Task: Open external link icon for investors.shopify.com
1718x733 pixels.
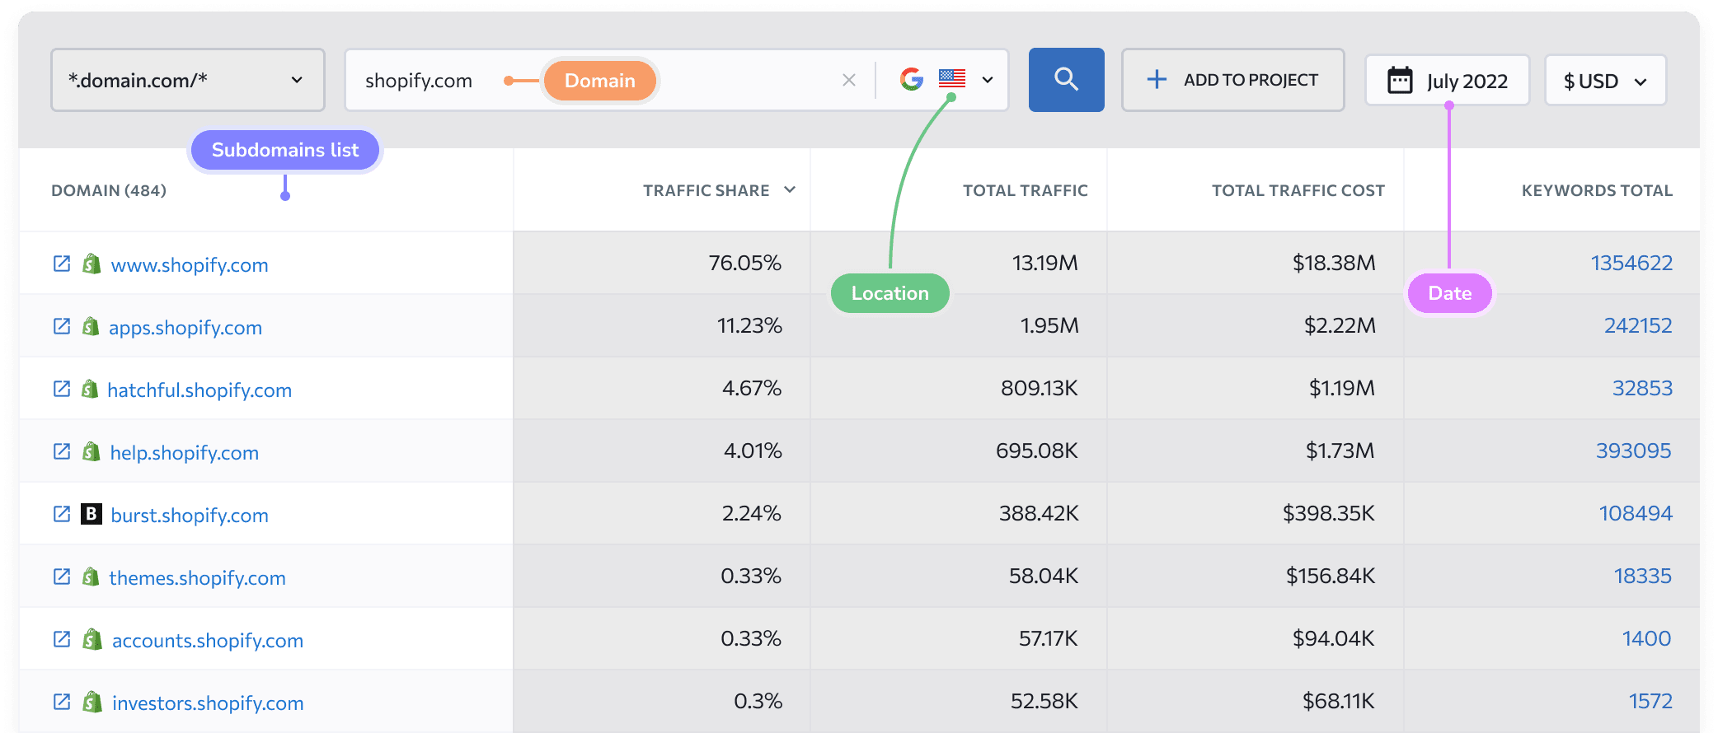Action: [x=62, y=702]
